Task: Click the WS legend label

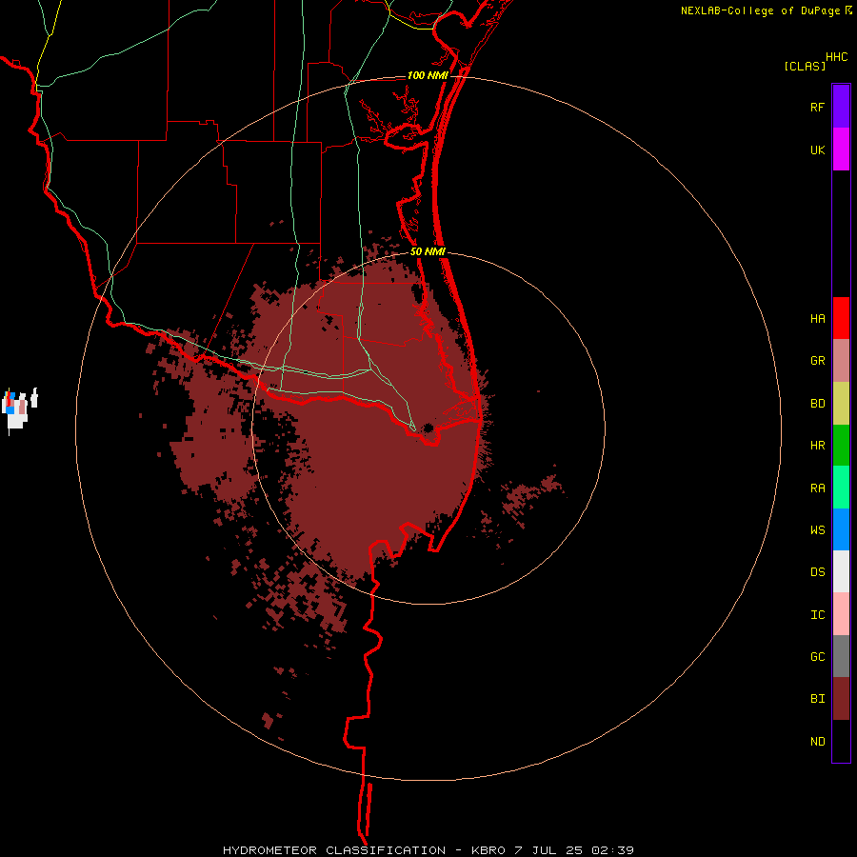Action: pos(817,530)
